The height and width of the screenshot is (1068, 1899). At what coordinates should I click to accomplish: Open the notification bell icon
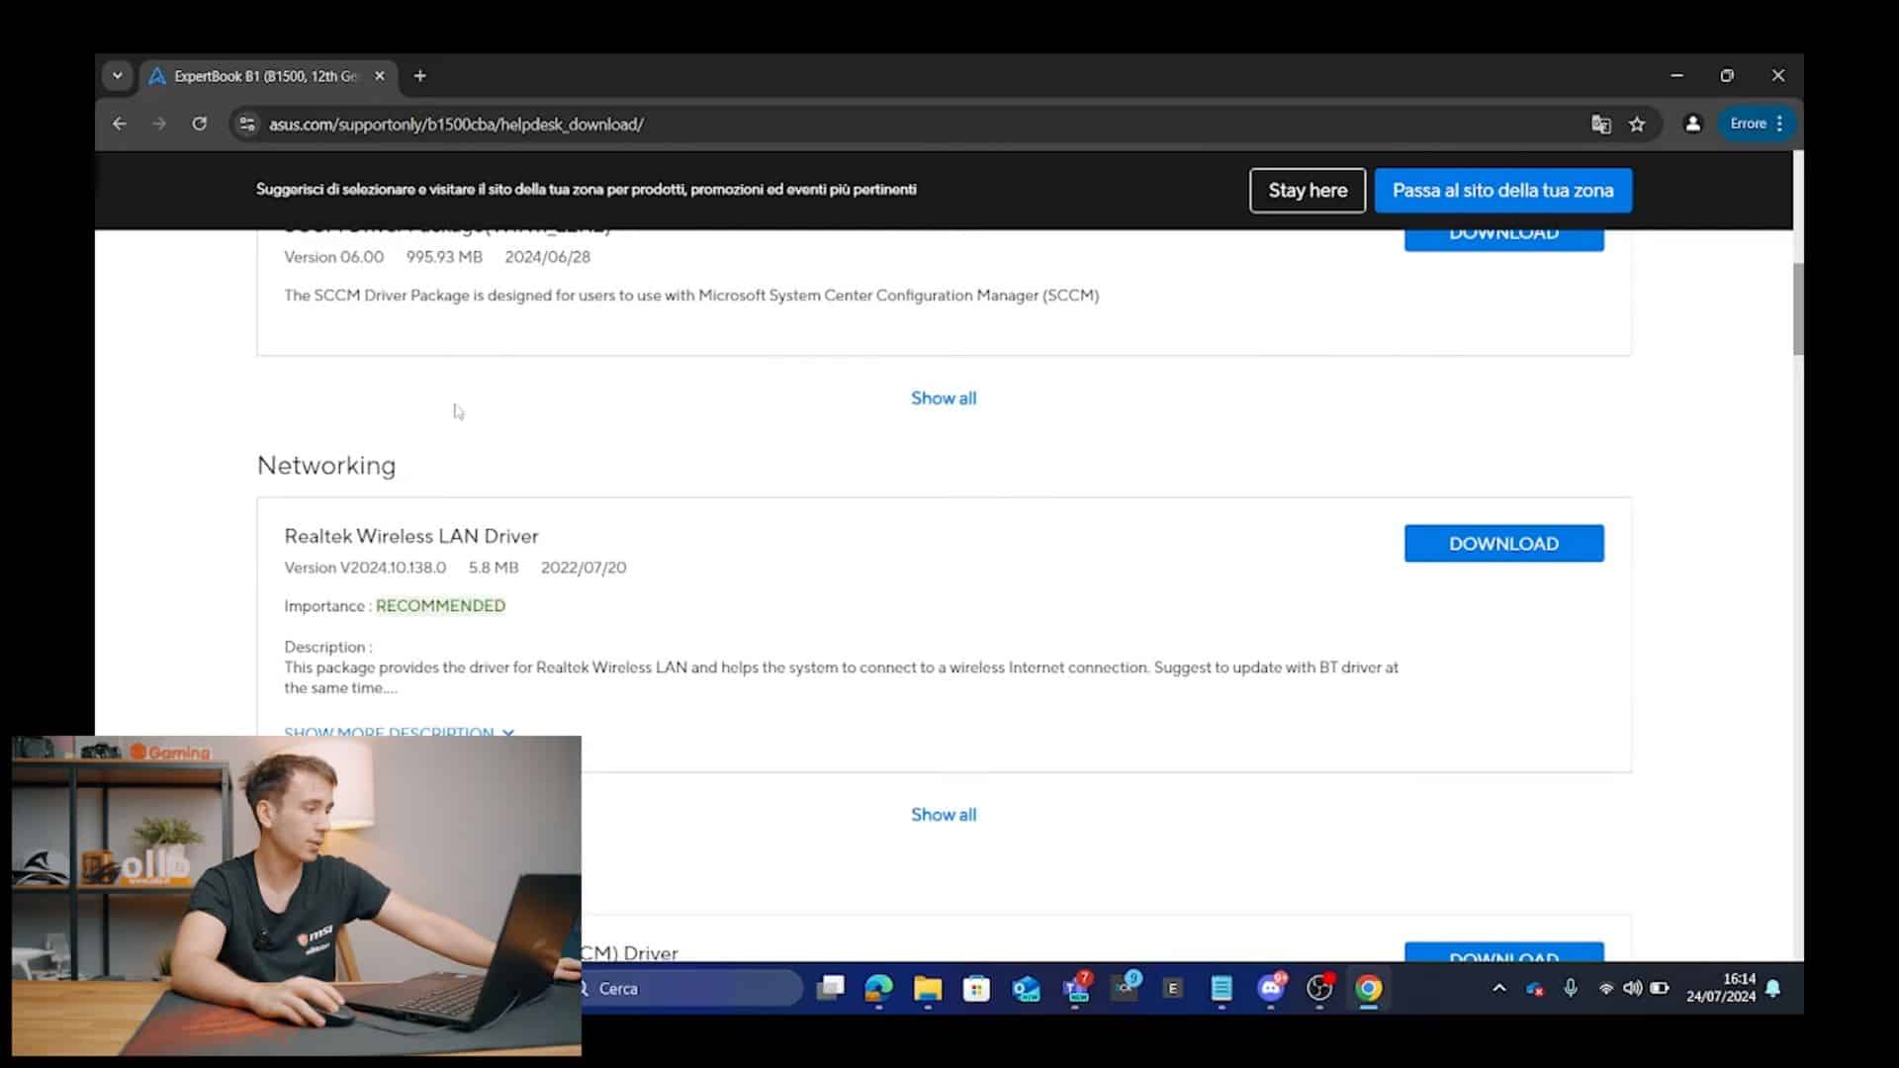click(1773, 988)
